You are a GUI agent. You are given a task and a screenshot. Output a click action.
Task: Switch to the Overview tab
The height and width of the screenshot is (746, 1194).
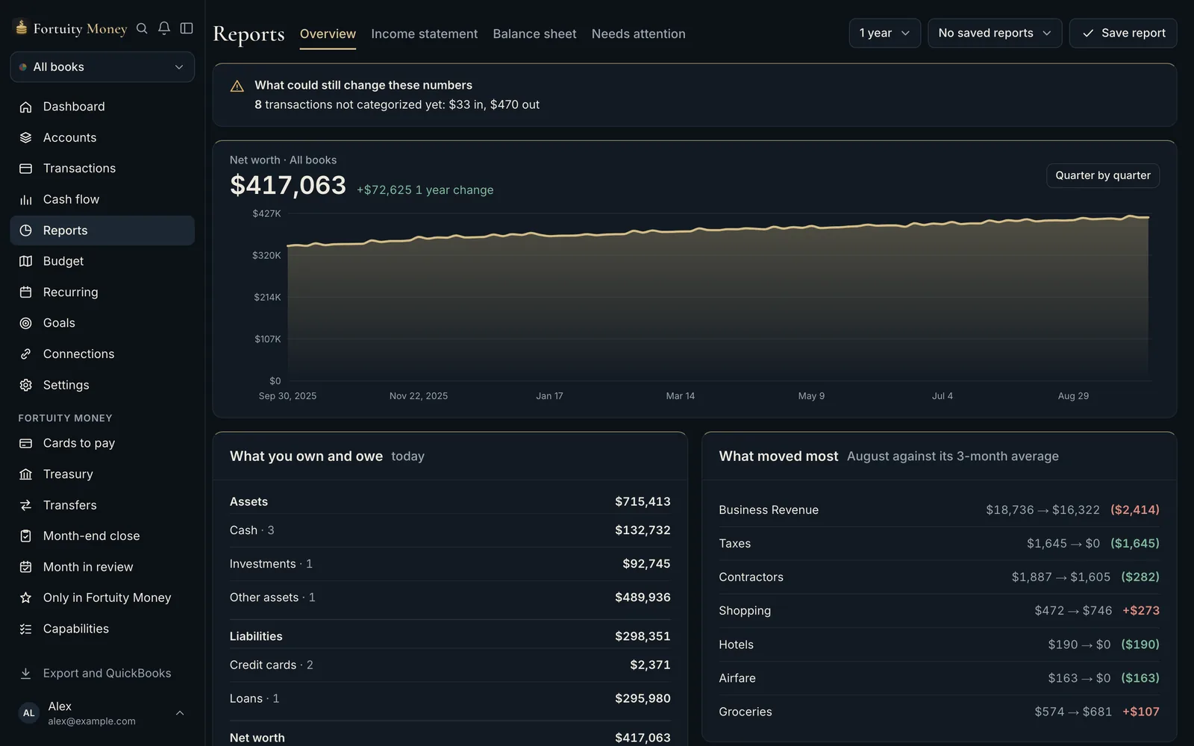pos(328,34)
